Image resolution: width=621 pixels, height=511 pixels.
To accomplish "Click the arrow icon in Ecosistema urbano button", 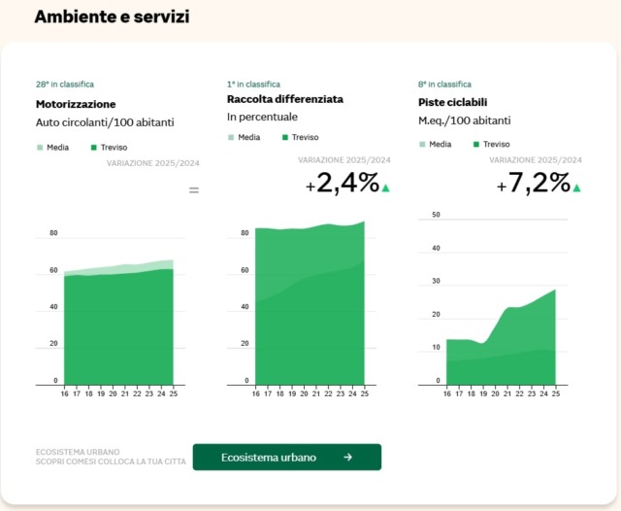I will point(347,458).
